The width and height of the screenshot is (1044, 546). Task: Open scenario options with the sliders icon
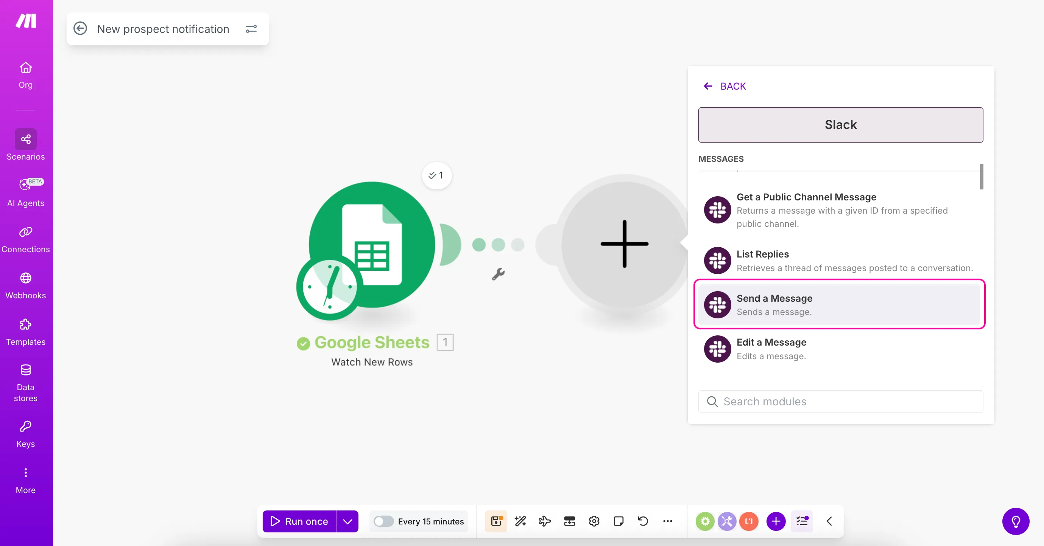point(251,29)
